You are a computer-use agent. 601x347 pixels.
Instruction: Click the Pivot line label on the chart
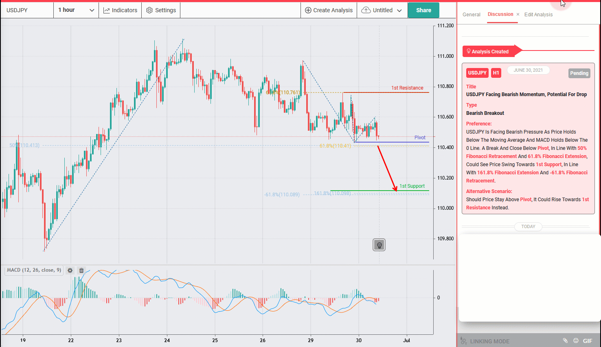pos(420,138)
